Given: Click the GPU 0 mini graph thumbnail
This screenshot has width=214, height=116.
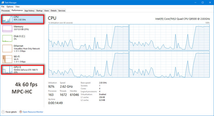Looking at the screenshot, I should click(7, 70).
